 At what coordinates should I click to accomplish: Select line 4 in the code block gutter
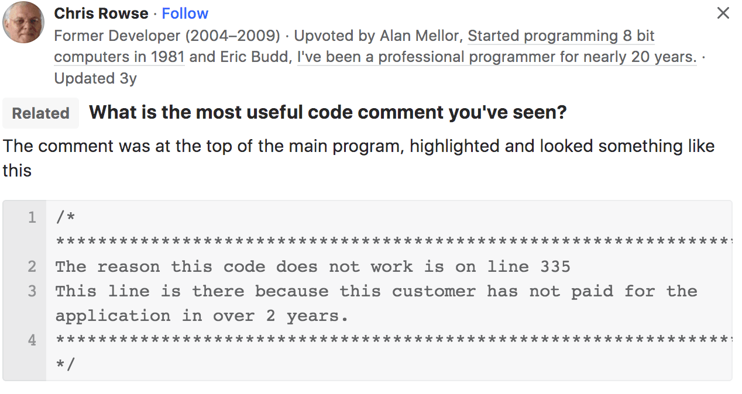click(32, 340)
